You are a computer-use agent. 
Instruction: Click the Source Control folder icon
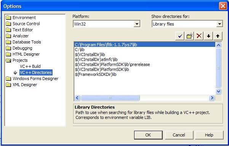pyautogui.click(x=8, y=24)
